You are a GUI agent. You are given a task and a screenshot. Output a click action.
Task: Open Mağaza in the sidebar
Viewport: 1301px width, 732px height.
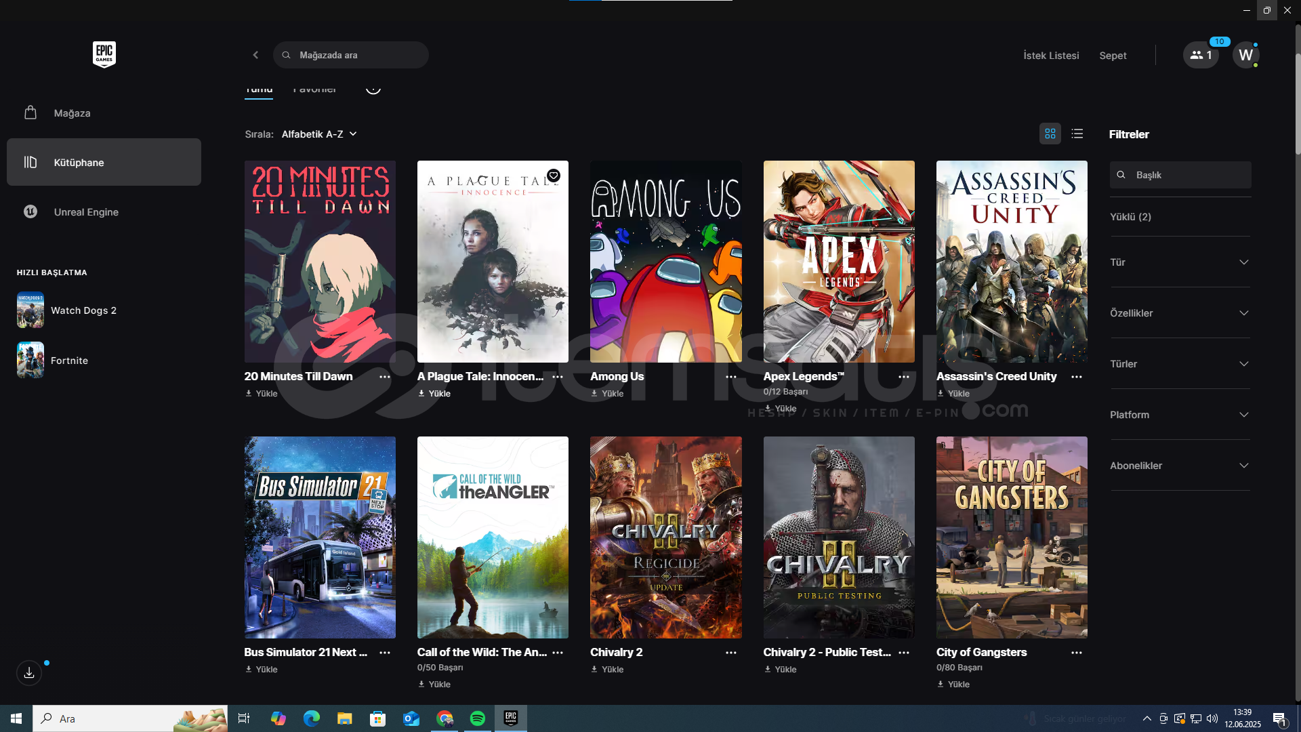pyautogui.click(x=104, y=113)
